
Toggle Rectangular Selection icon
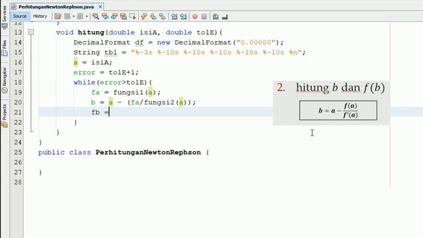pyautogui.click(x=132, y=17)
